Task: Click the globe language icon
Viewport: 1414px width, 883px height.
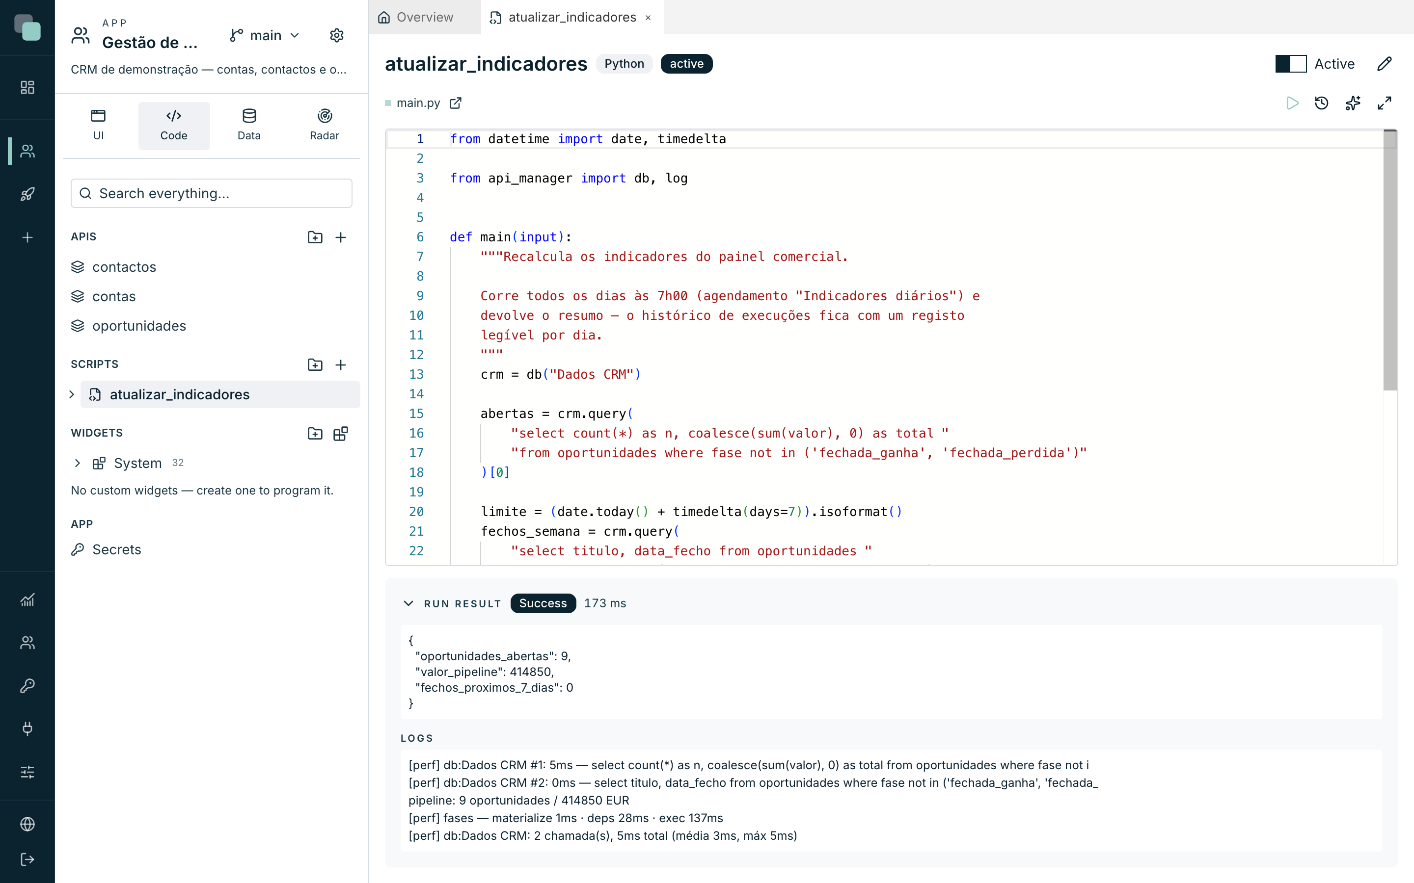Action: coord(27,824)
